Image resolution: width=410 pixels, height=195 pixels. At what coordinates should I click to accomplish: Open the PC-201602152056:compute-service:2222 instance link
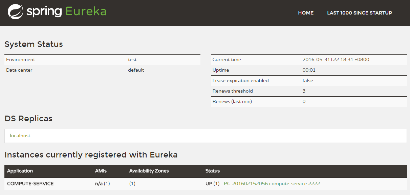(x=272, y=184)
